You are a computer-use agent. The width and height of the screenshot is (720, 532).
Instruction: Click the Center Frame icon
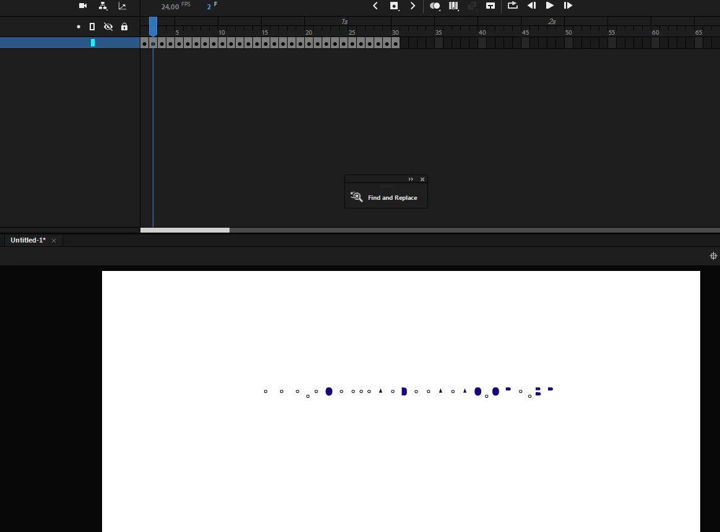pyautogui.click(x=491, y=6)
